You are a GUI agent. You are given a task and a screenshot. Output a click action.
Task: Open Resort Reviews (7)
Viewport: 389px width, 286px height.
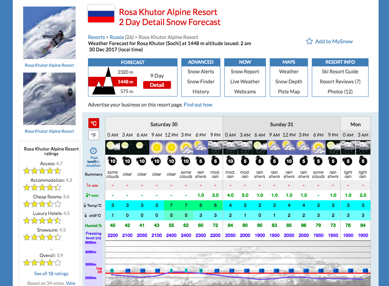coord(340,81)
